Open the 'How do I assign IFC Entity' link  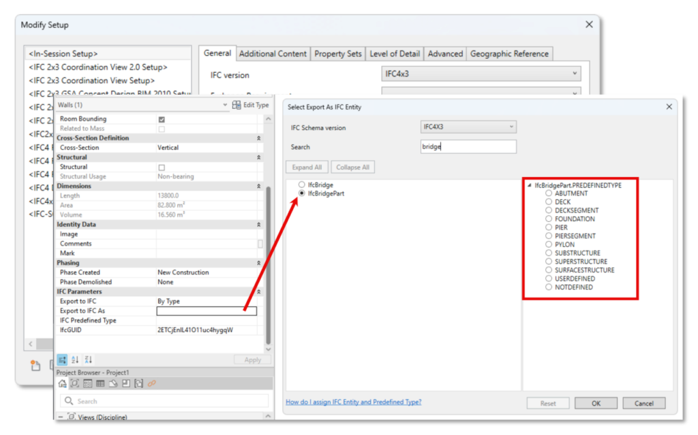coord(353,402)
